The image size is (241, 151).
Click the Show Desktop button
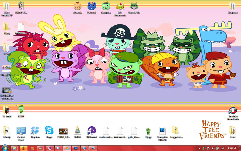pyautogui.click(x=240, y=148)
